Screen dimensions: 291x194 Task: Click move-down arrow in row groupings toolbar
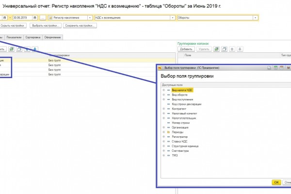pos(35,49)
